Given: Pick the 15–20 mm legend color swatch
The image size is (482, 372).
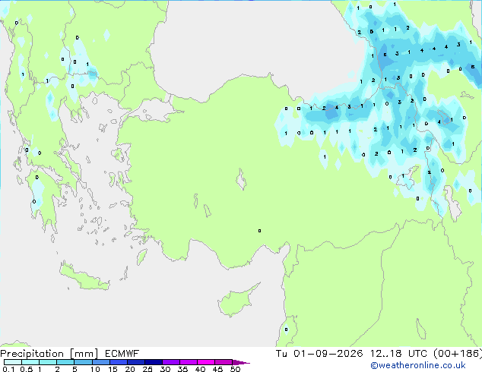Looking at the screenshot, I should [118, 362].
